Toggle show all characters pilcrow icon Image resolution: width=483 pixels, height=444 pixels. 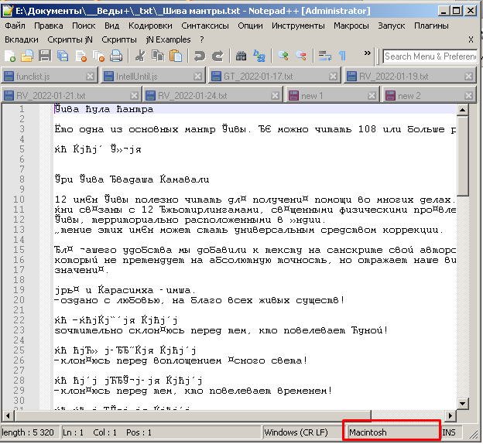pyautogui.click(x=342, y=56)
